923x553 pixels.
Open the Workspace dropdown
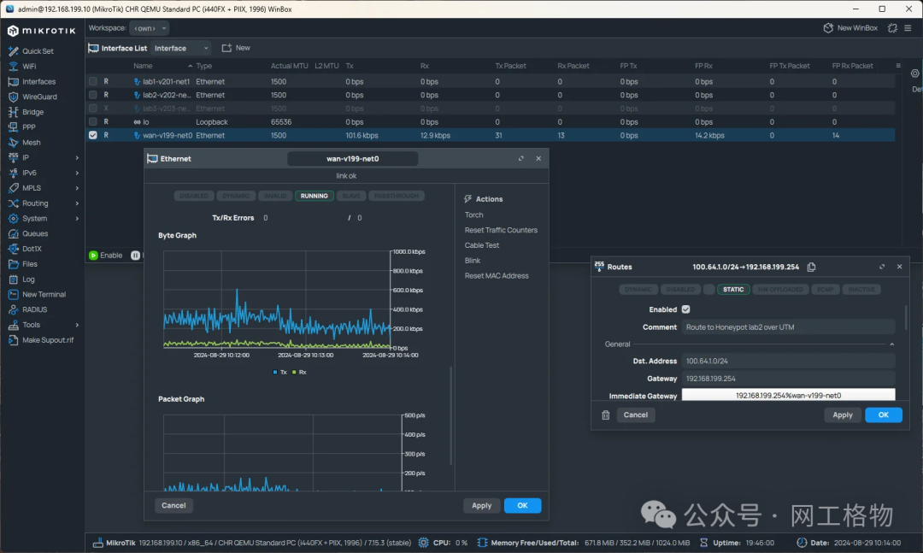click(150, 28)
